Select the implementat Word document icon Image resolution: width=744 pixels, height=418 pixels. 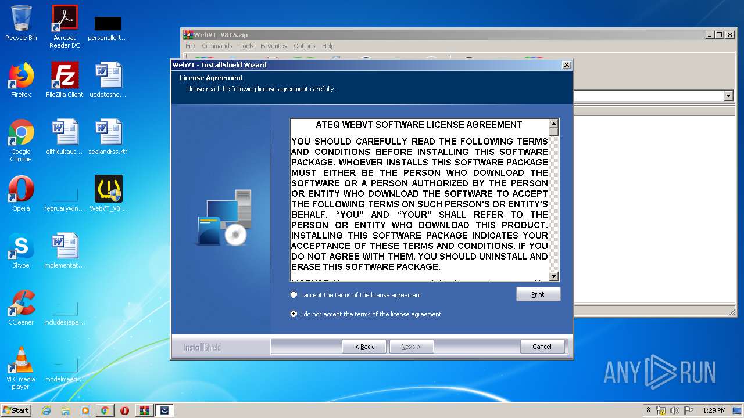[65, 251]
